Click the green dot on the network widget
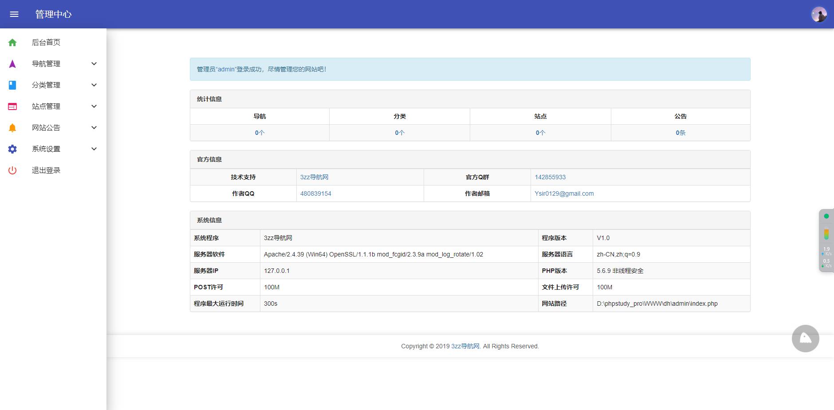Screen dimensions: 834x410 pos(826,216)
